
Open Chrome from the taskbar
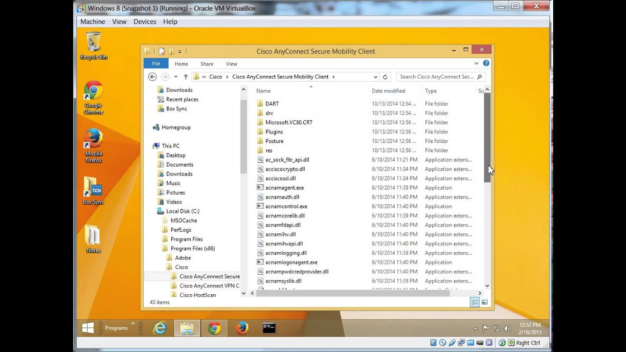pyautogui.click(x=214, y=328)
